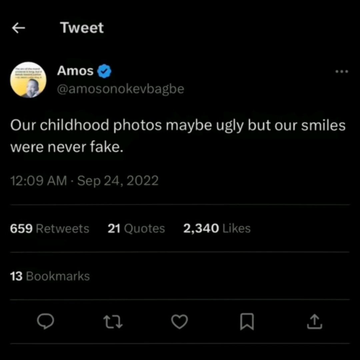The image size is (360, 360).
Task: Open the 2,340 Likes list
Action: coord(217,228)
